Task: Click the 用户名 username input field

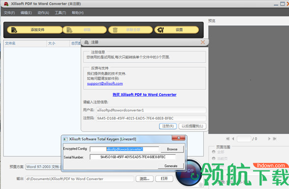Action: (x=151, y=110)
